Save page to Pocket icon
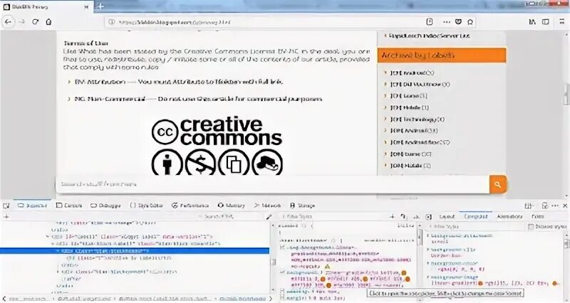The image size is (570, 303). point(458,22)
